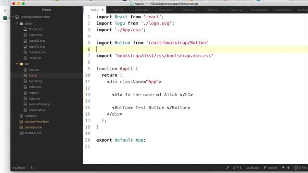The width and height of the screenshot is (308, 173).
Task: Switch to the App.css tab
Action: pyautogui.click(x=118, y=10)
